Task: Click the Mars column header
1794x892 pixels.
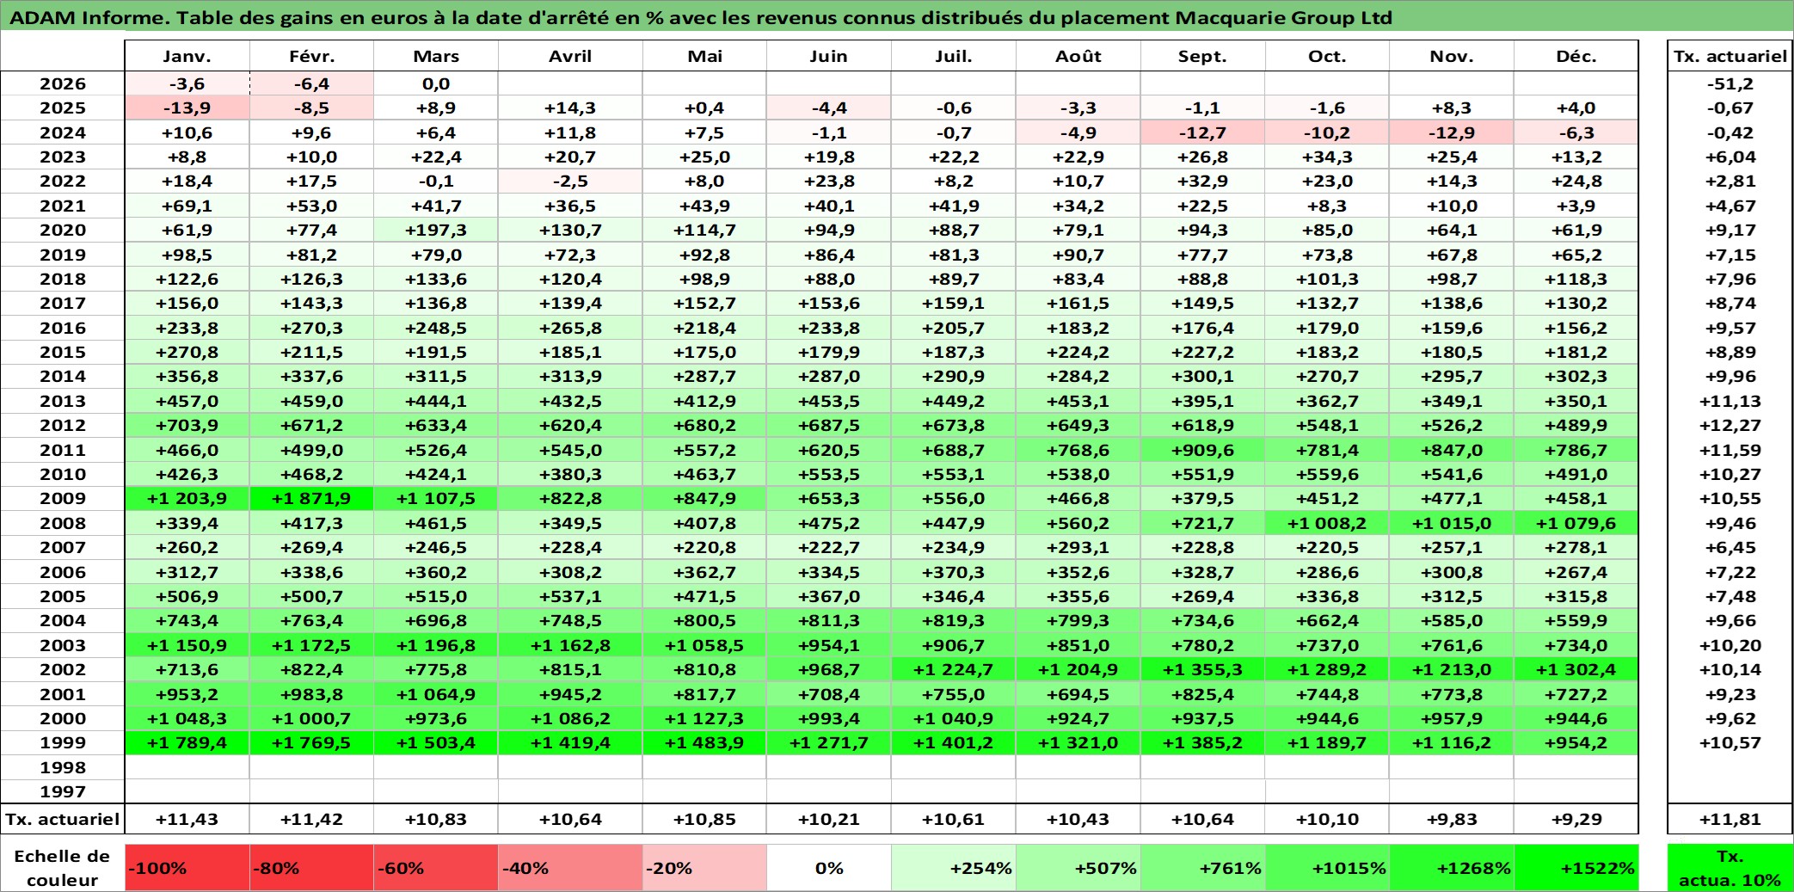Action: pyautogui.click(x=436, y=56)
